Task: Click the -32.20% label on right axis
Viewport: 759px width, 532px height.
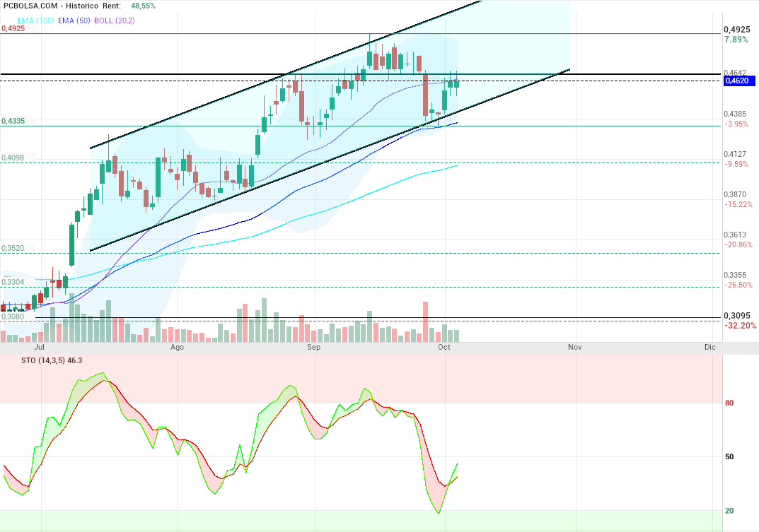Action: click(739, 326)
